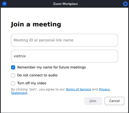This screenshot has width=129, height=113.
Task: Click the Turn off my video label
Action: (x=32, y=83)
